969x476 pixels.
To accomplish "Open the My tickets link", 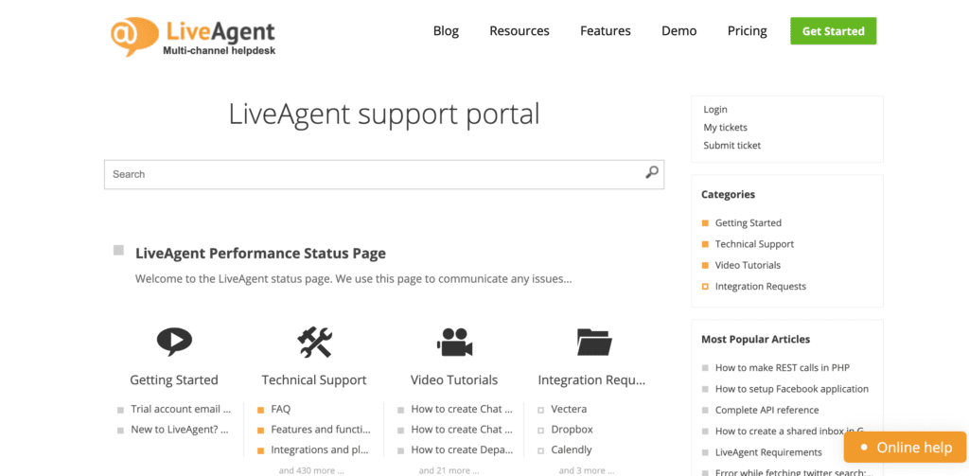I will coord(725,128).
